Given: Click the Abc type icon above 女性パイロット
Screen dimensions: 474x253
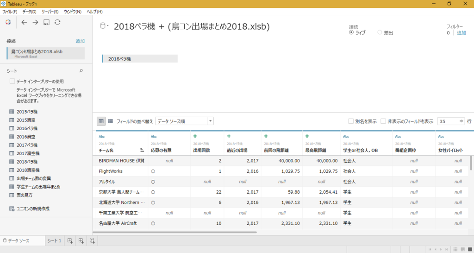Looking at the screenshot, I should pos(441,137).
